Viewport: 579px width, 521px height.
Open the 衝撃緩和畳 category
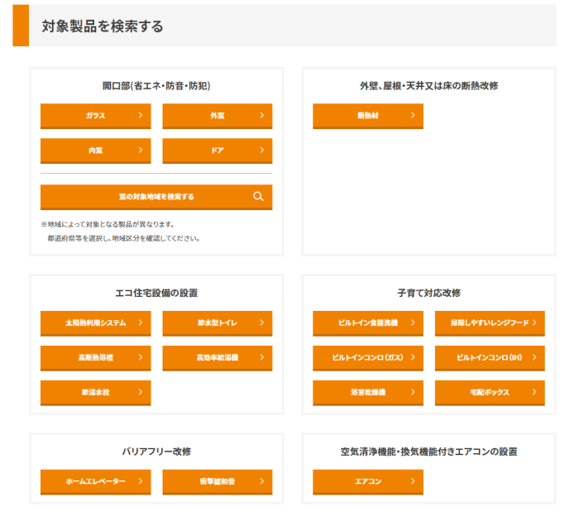point(217,481)
